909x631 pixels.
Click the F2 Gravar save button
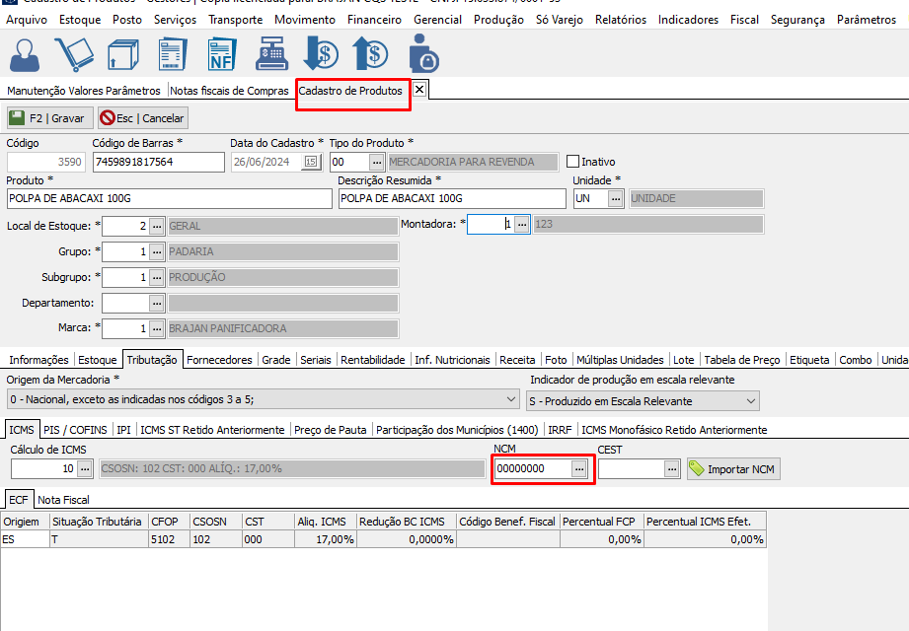(x=49, y=118)
